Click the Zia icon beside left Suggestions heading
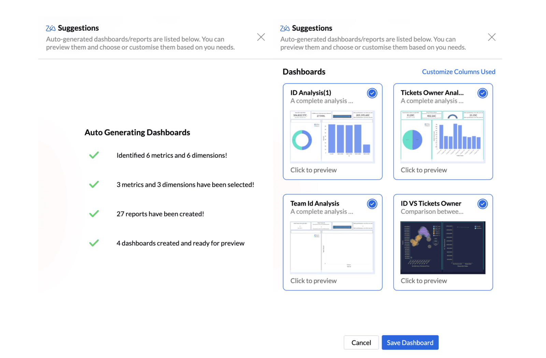The height and width of the screenshot is (358, 546). tap(51, 28)
